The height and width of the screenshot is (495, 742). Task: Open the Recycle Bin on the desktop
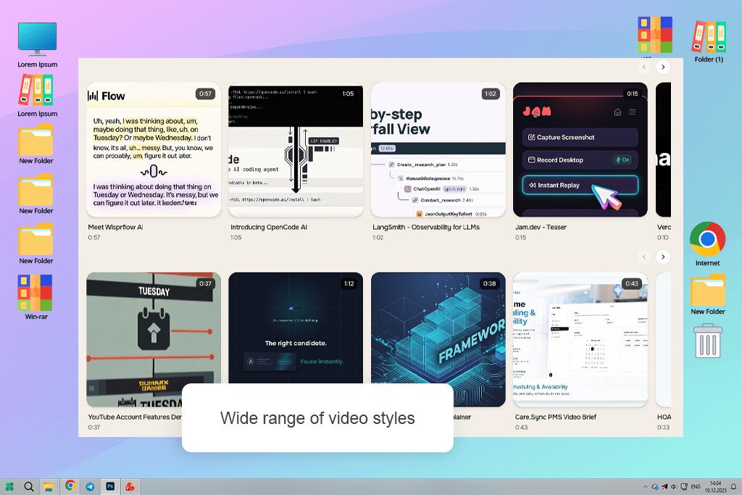click(708, 341)
